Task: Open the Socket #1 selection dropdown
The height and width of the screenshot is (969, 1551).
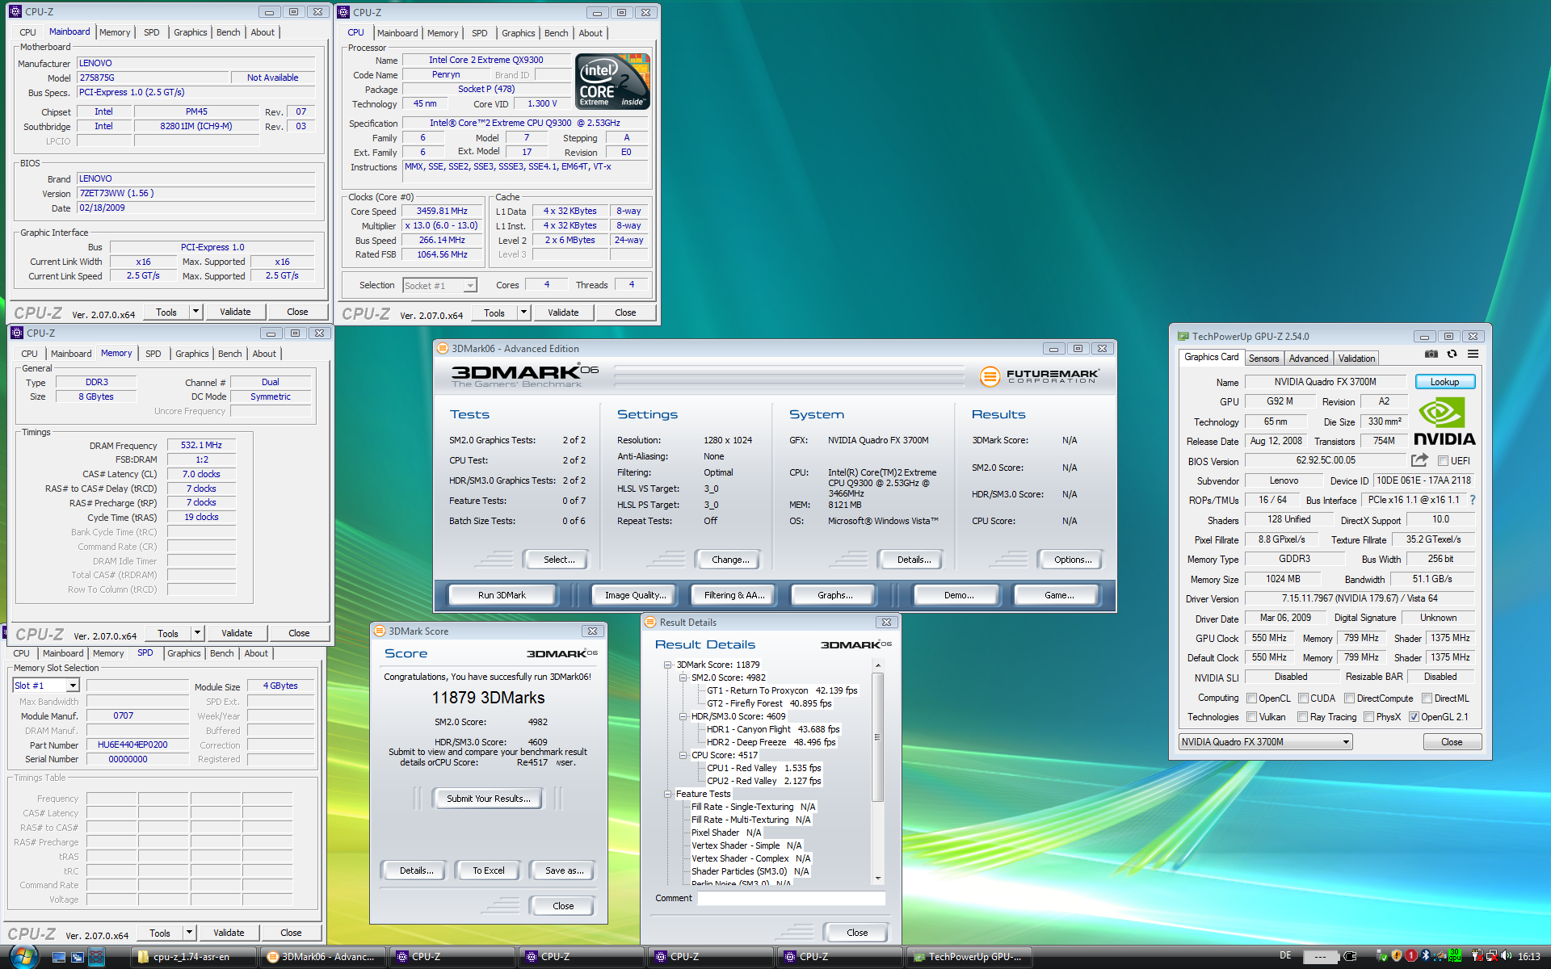Action: [x=439, y=286]
